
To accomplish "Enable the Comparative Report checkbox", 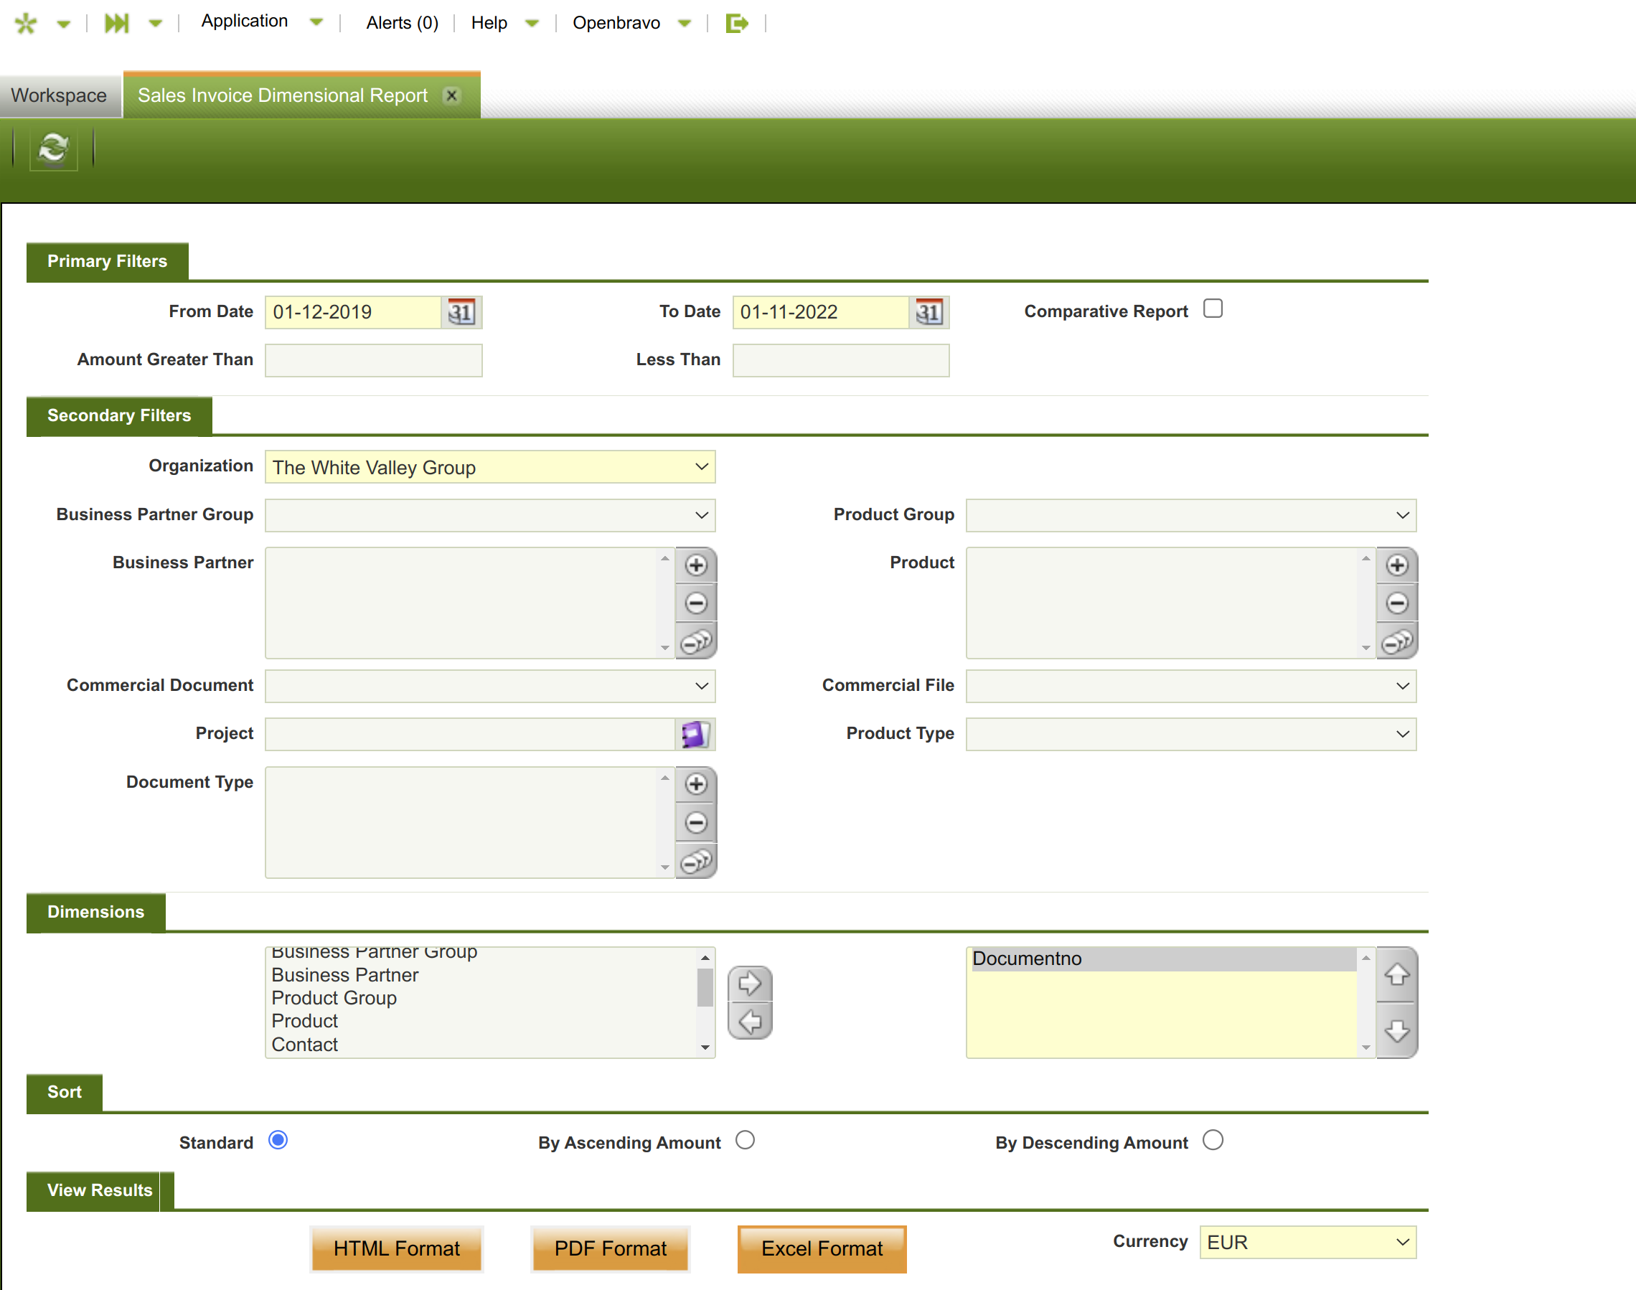I will tap(1213, 309).
